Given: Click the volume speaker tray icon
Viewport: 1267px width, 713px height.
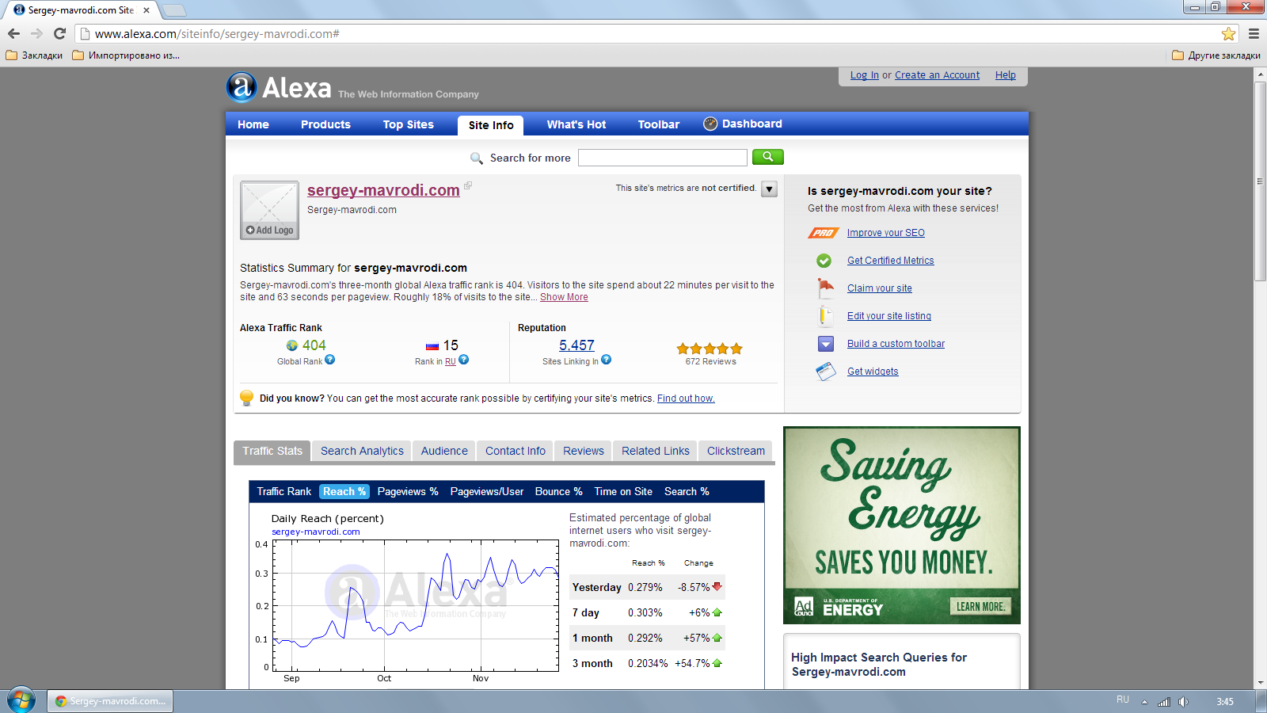Looking at the screenshot, I should click(x=1183, y=701).
